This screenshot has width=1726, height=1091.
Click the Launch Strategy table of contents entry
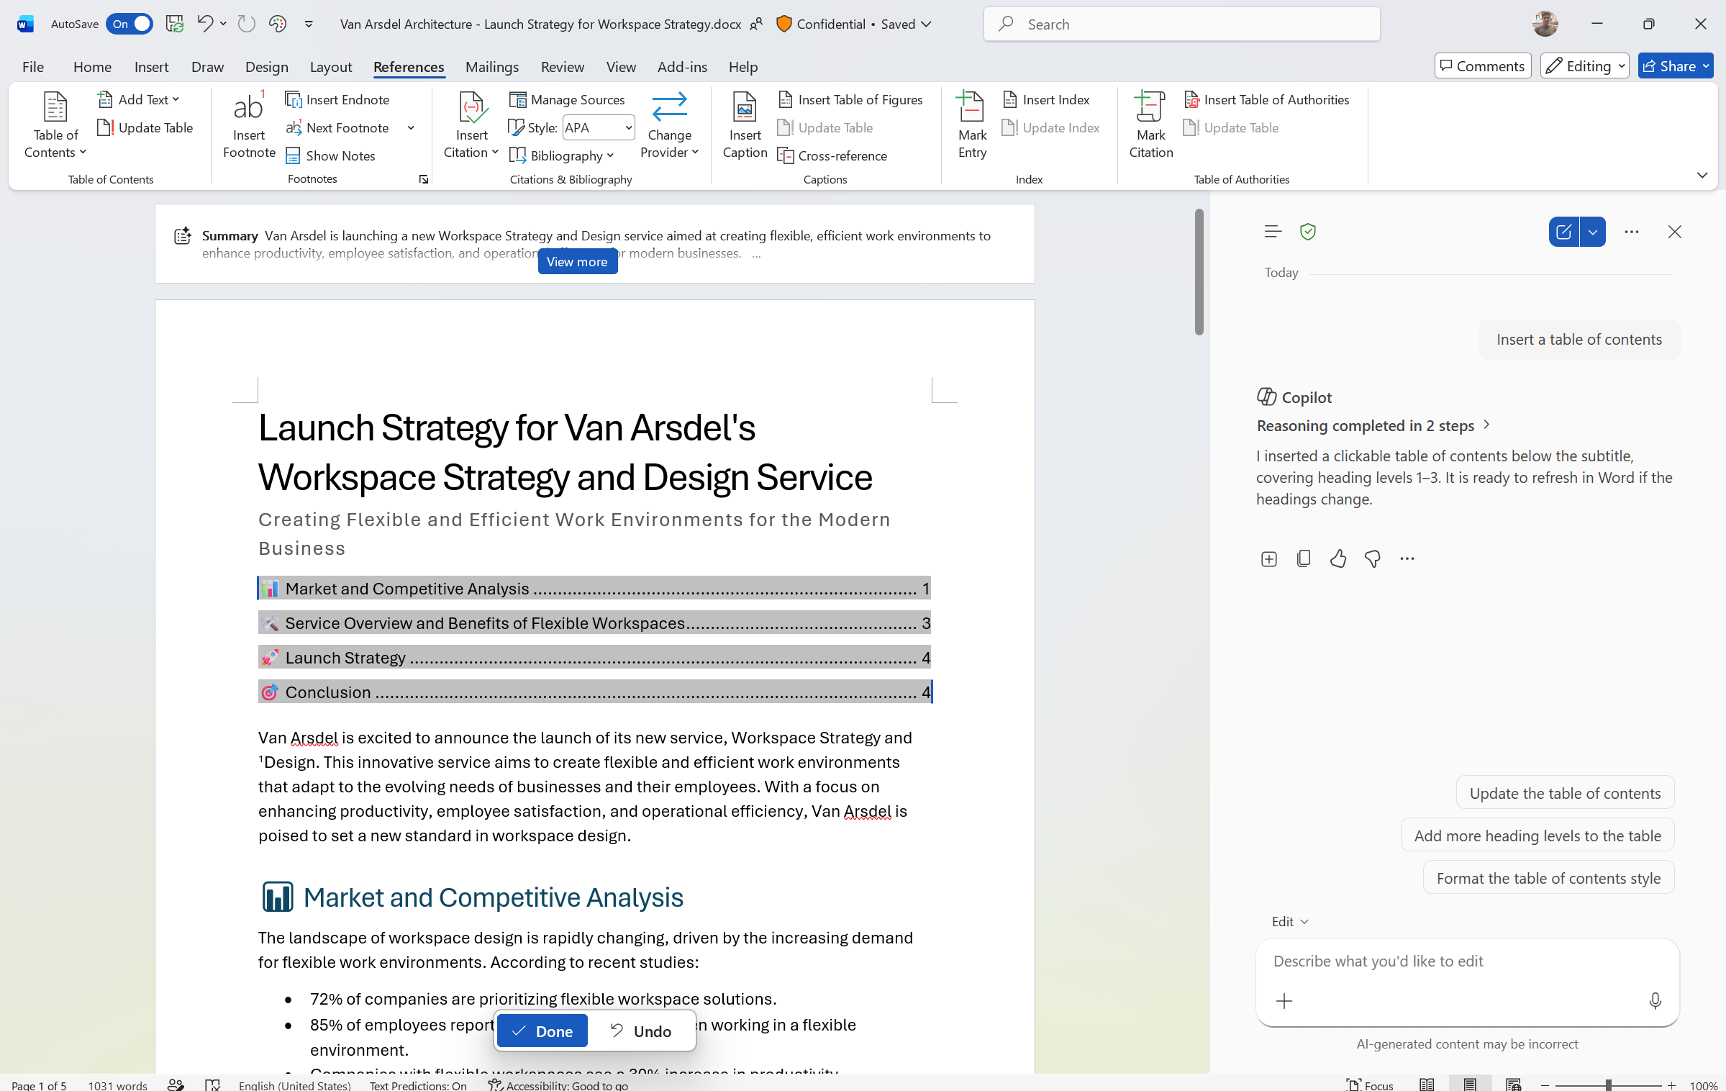[594, 657]
